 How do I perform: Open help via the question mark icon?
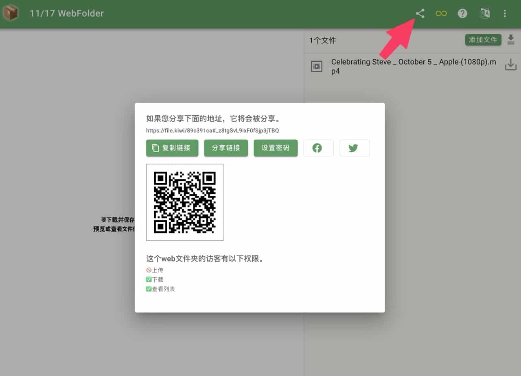tap(462, 13)
